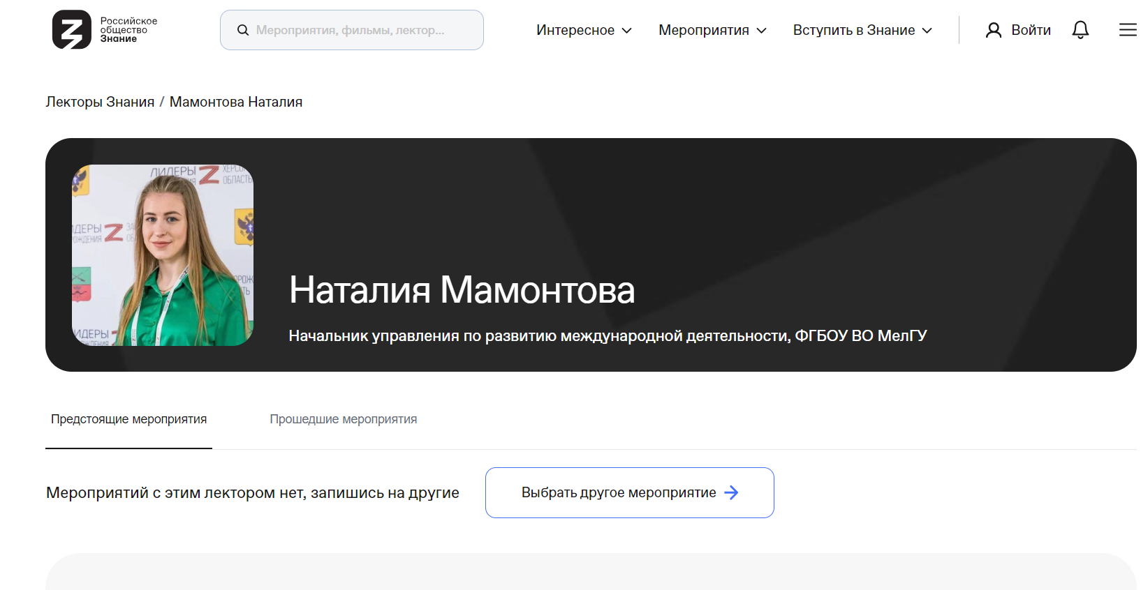Expand the Интересное dropdown menu
Image resolution: width=1141 pixels, height=590 pixels.
[x=584, y=30]
